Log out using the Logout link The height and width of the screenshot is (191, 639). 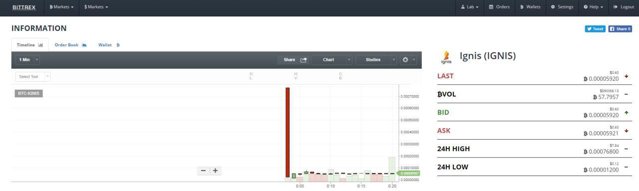point(624,7)
